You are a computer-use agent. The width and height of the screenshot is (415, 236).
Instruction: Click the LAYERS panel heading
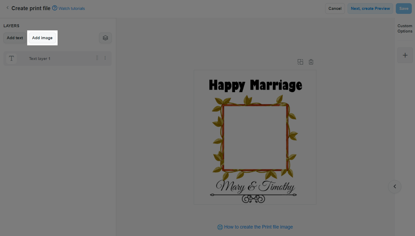click(11, 26)
